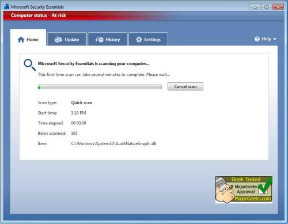Minimize the Security Essentials window
The height and width of the screenshot is (224, 288).
pos(255,7)
